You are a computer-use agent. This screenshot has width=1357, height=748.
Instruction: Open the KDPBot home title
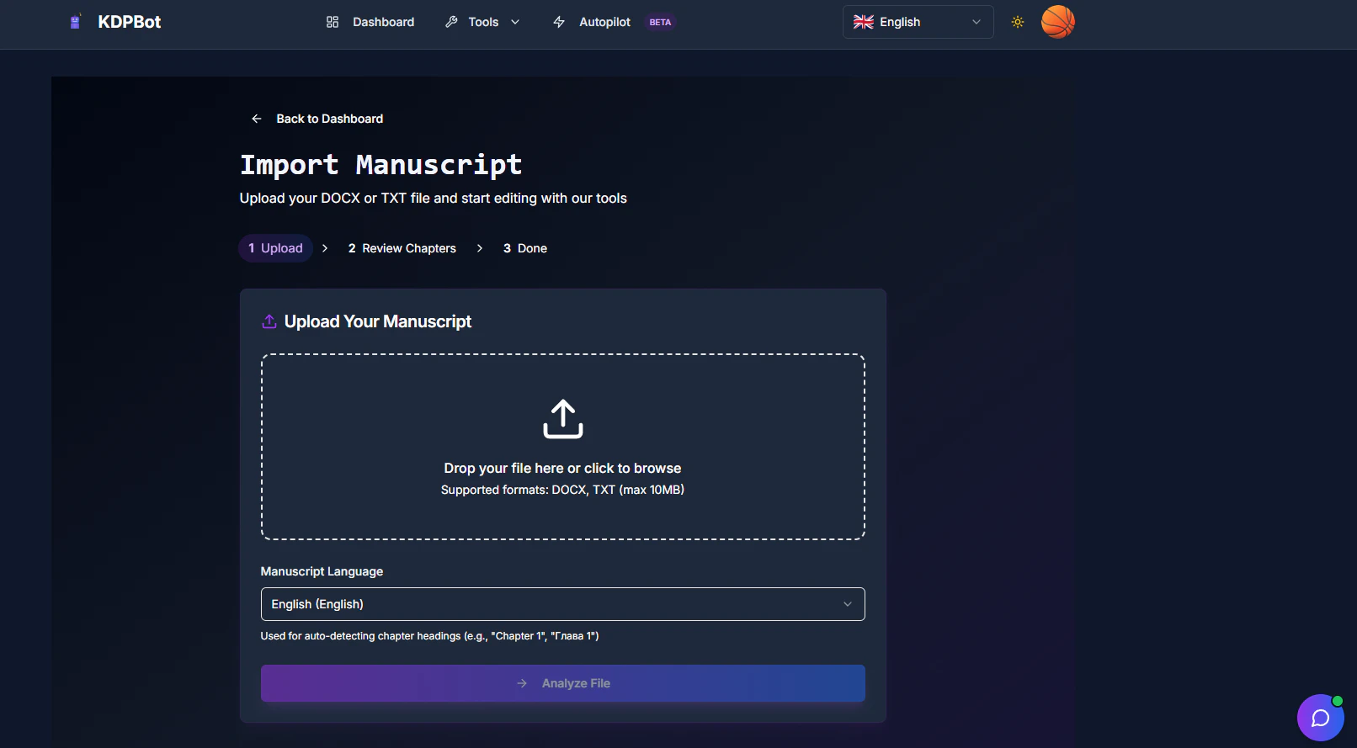pyautogui.click(x=129, y=22)
